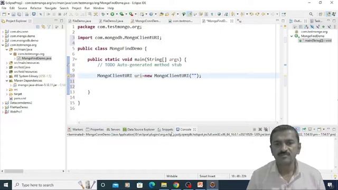338x190 pixels.
Task: Open the New file dropdown arrow
Action: pos(8,14)
